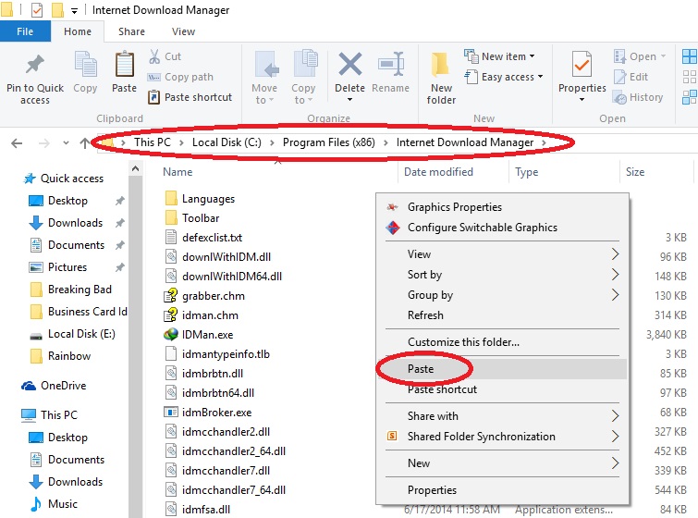
Task: Select the idmBroker.exe file
Action: point(208,413)
